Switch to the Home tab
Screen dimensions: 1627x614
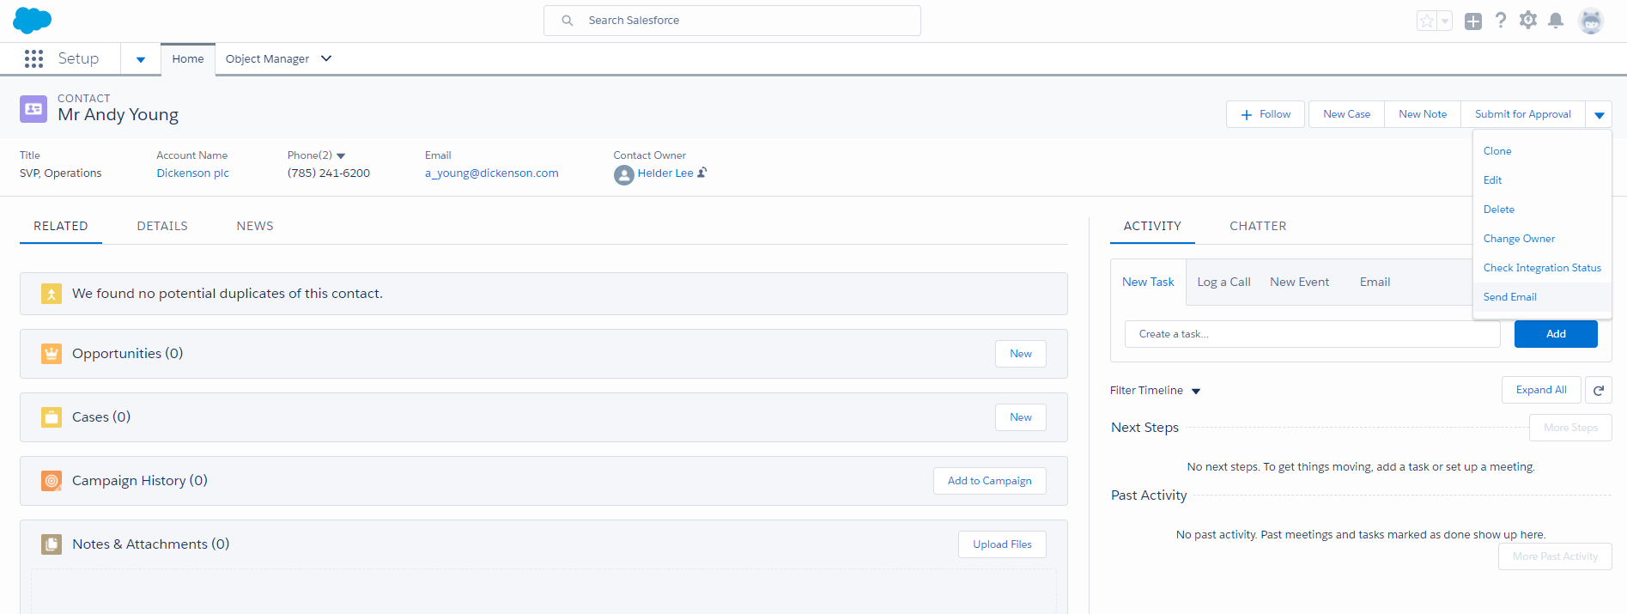tap(188, 58)
